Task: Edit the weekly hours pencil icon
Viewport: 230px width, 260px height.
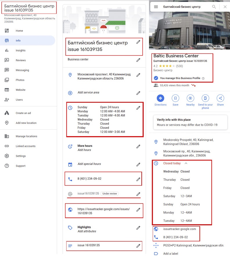Action: click(138, 108)
